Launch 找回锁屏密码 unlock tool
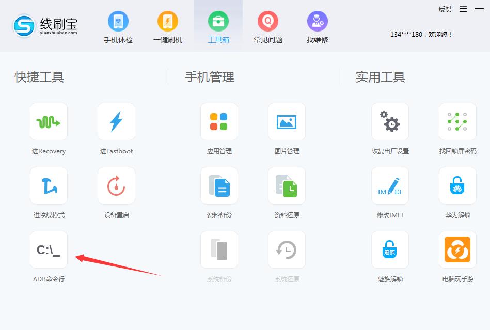This screenshot has height=330, width=490. 457,122
